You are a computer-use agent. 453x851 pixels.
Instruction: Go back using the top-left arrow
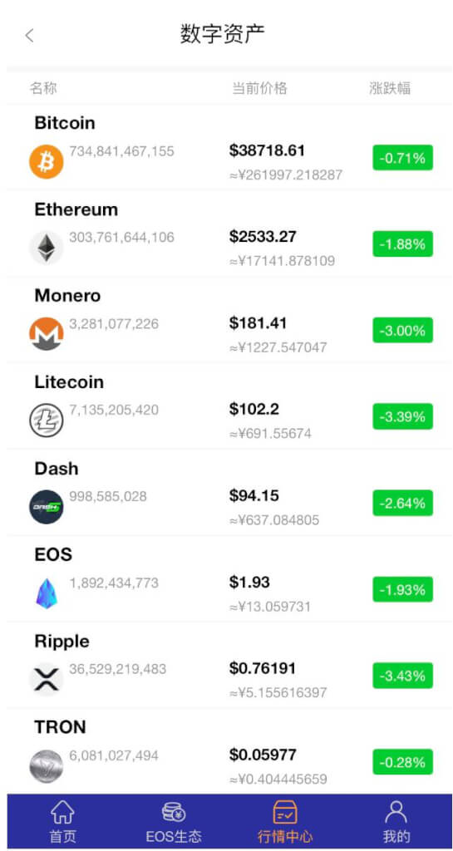pos(29,36)
